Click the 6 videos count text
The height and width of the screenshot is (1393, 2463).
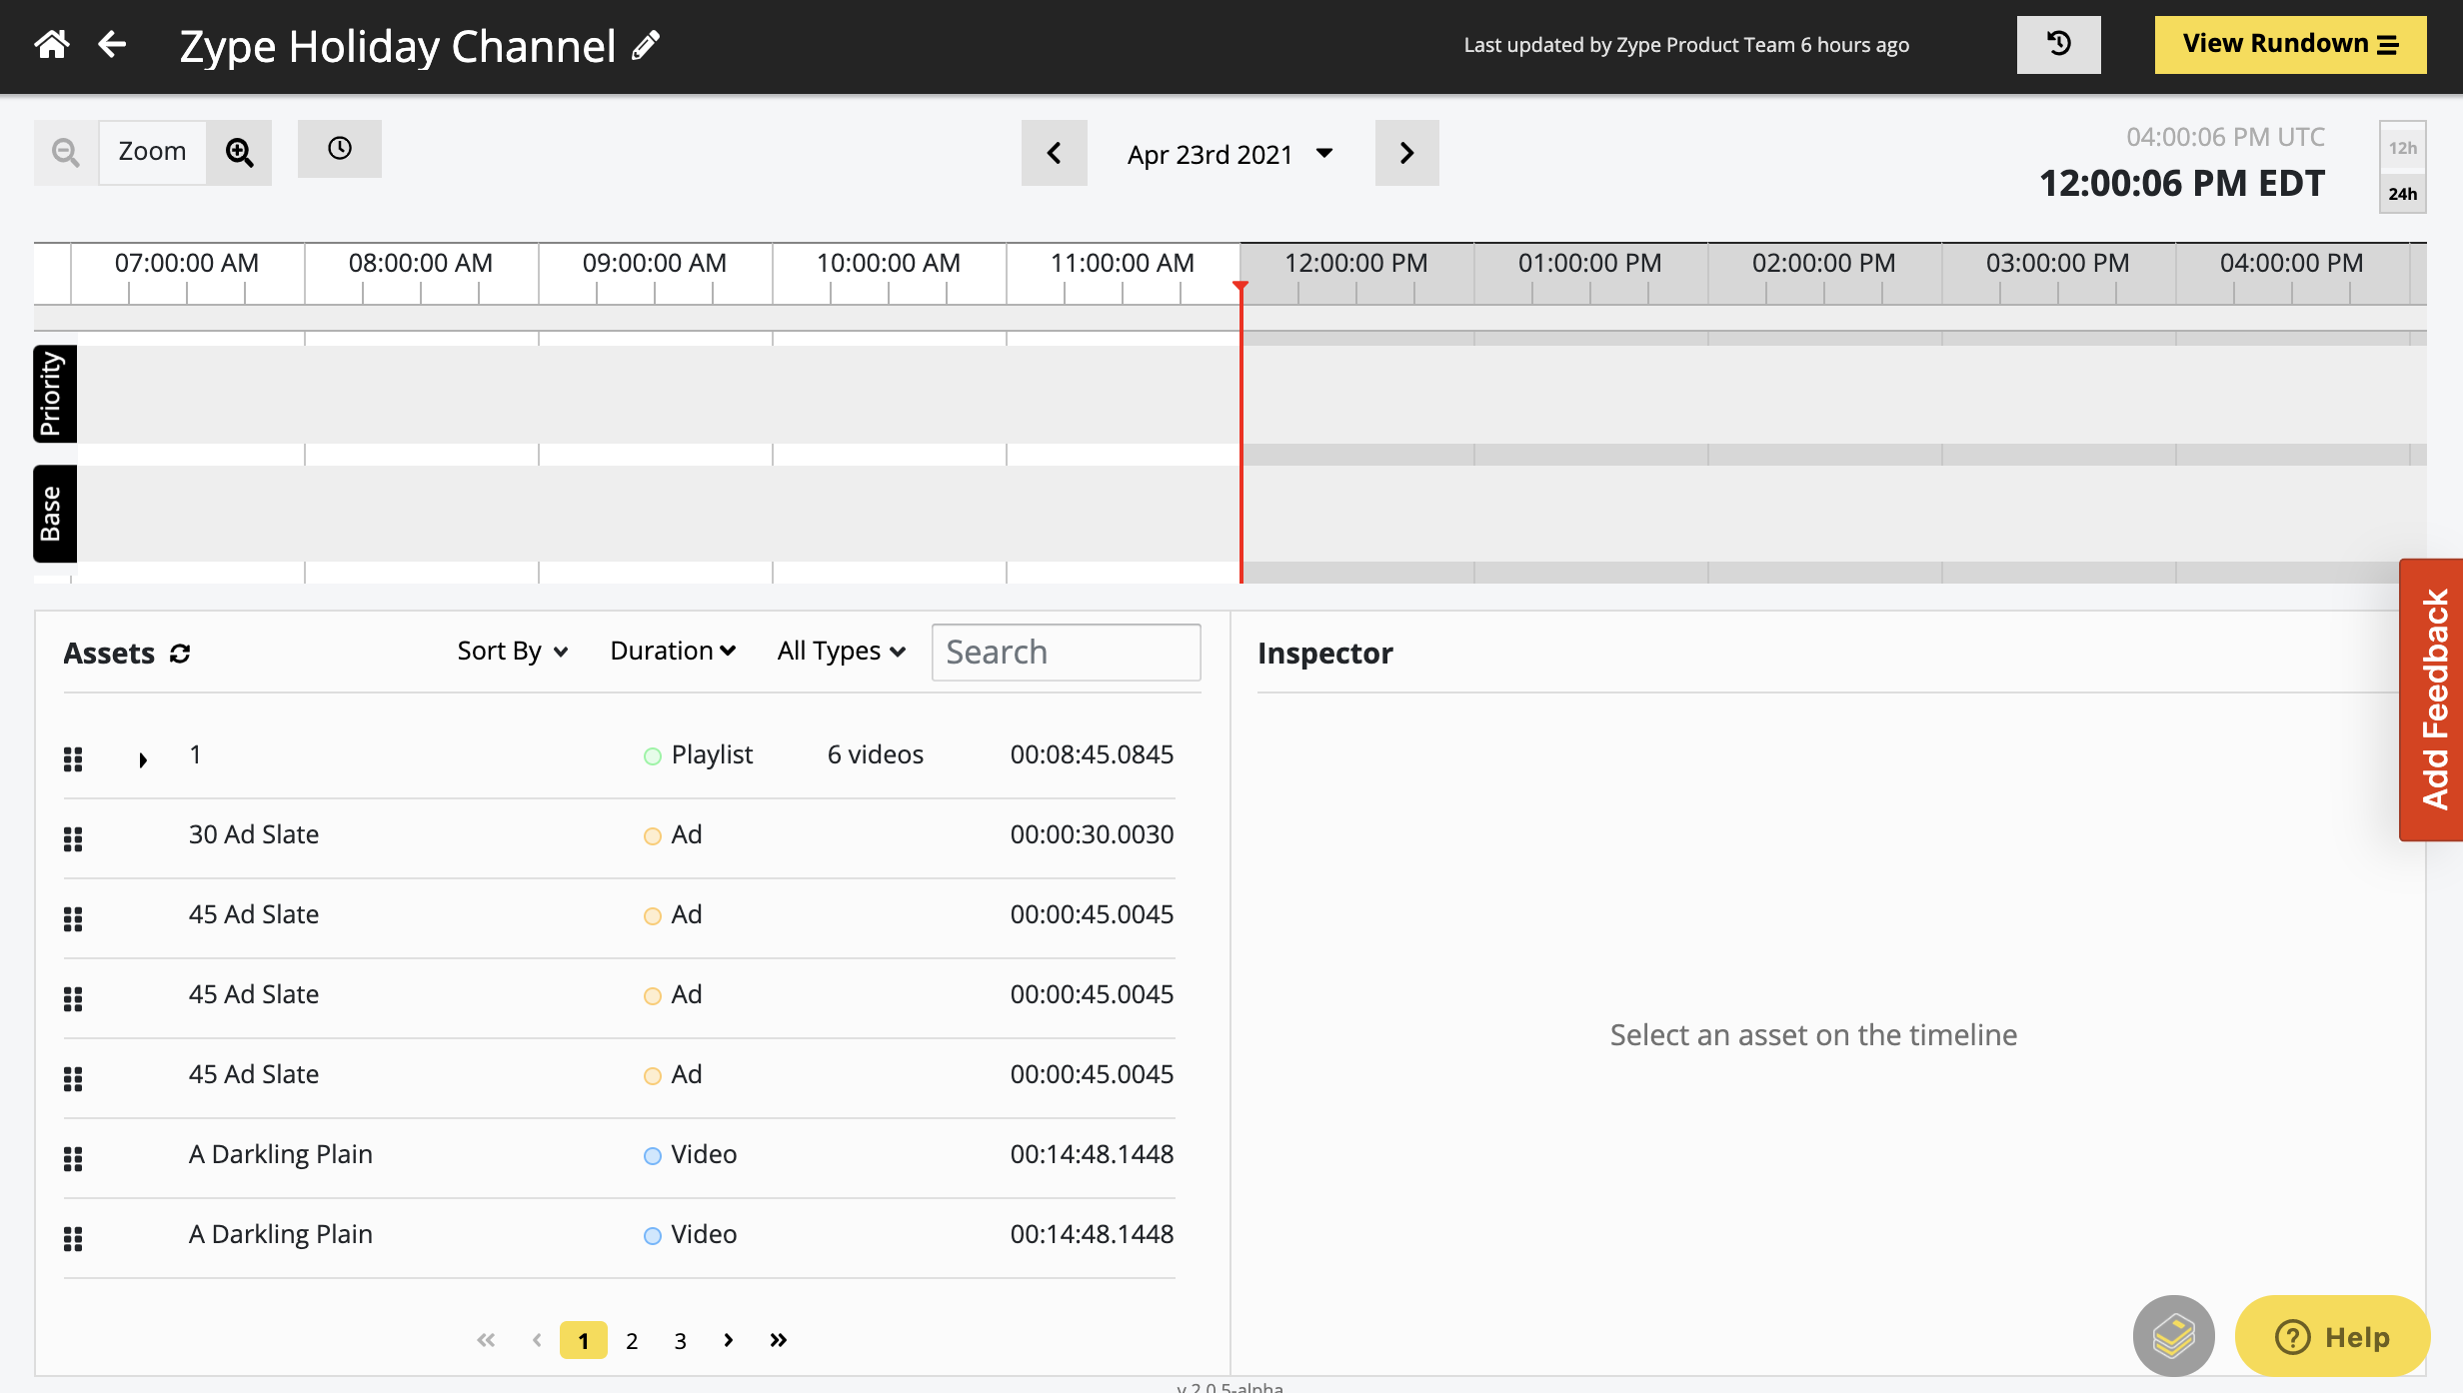[x=876, y=754]
